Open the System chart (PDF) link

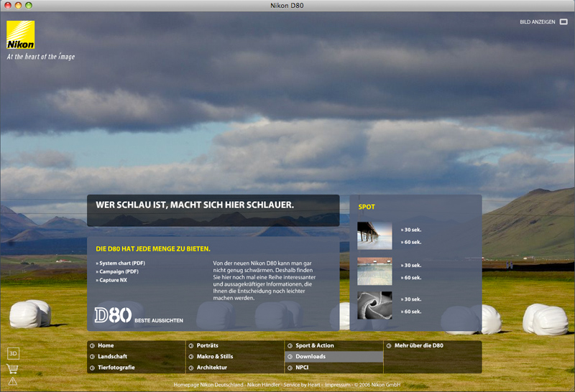click(121, 263)
